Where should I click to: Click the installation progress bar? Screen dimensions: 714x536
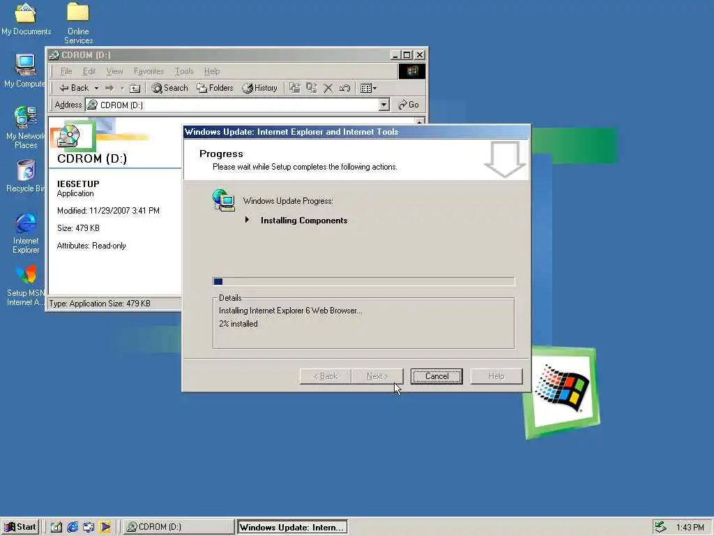(364, 282)
